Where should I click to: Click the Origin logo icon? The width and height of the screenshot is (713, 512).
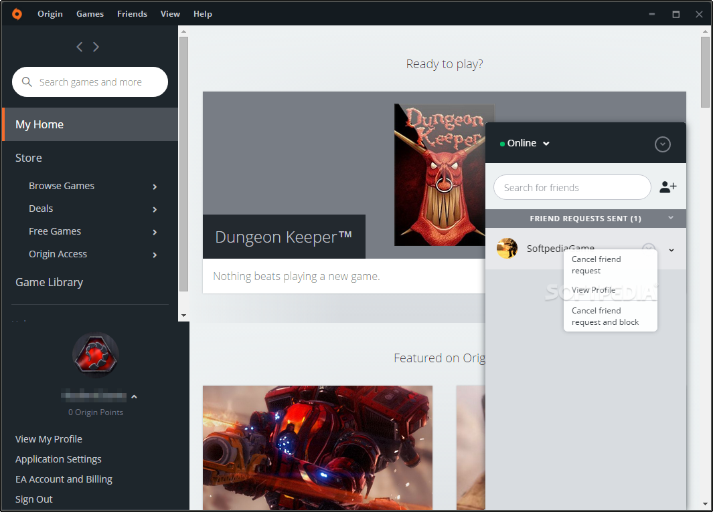17,14
